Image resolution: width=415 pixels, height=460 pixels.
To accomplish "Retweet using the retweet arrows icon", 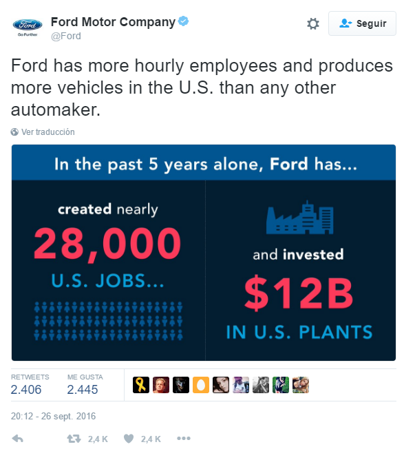I will point(74,439).
